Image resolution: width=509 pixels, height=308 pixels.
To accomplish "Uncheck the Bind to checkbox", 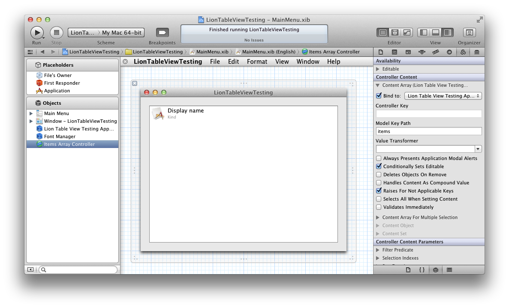I will point(379,95).
